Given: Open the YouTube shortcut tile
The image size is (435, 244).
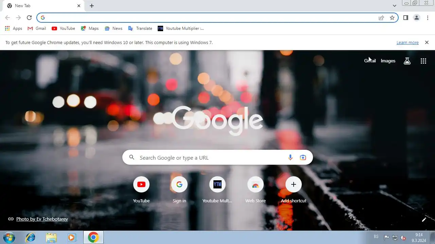Looking at the screenshot, I should [141, 190].
